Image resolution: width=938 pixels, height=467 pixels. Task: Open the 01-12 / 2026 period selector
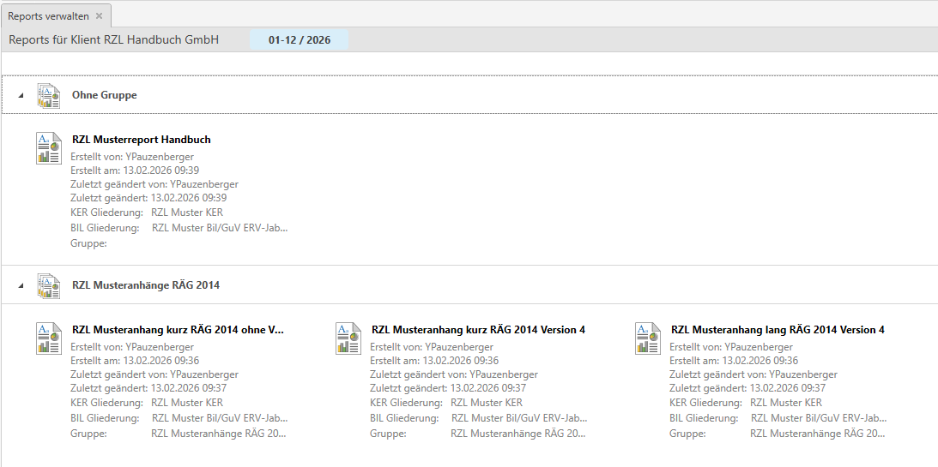[299, 40]
